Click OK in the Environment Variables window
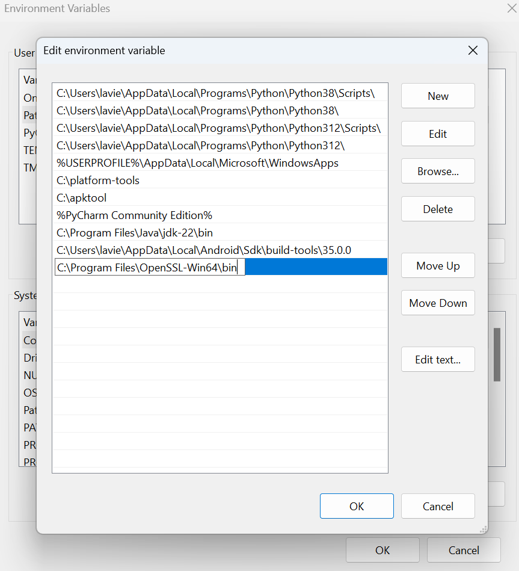519x571 pixels. [x=382, y=550]
